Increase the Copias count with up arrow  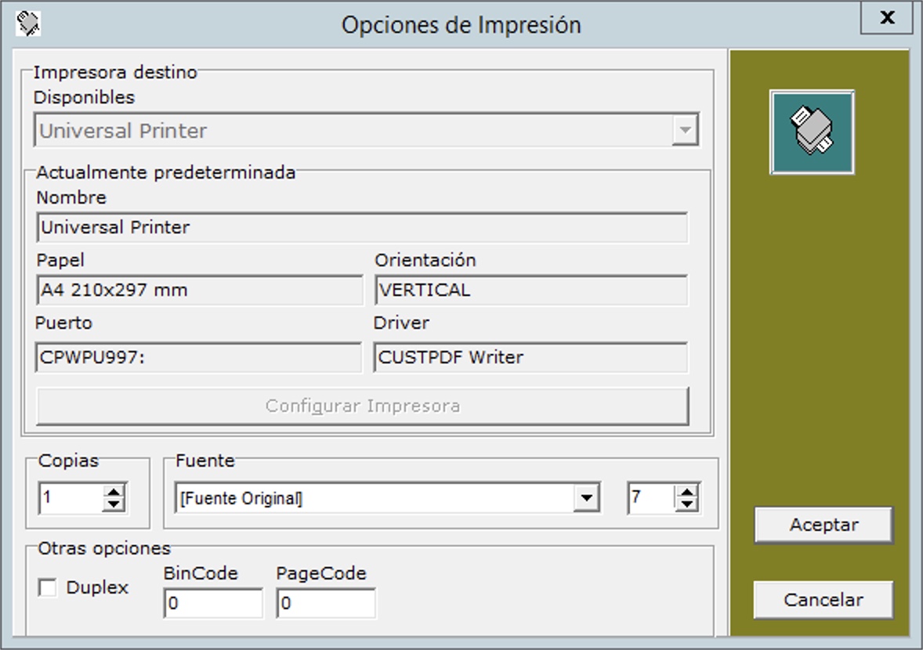click(x=114, y=492)
